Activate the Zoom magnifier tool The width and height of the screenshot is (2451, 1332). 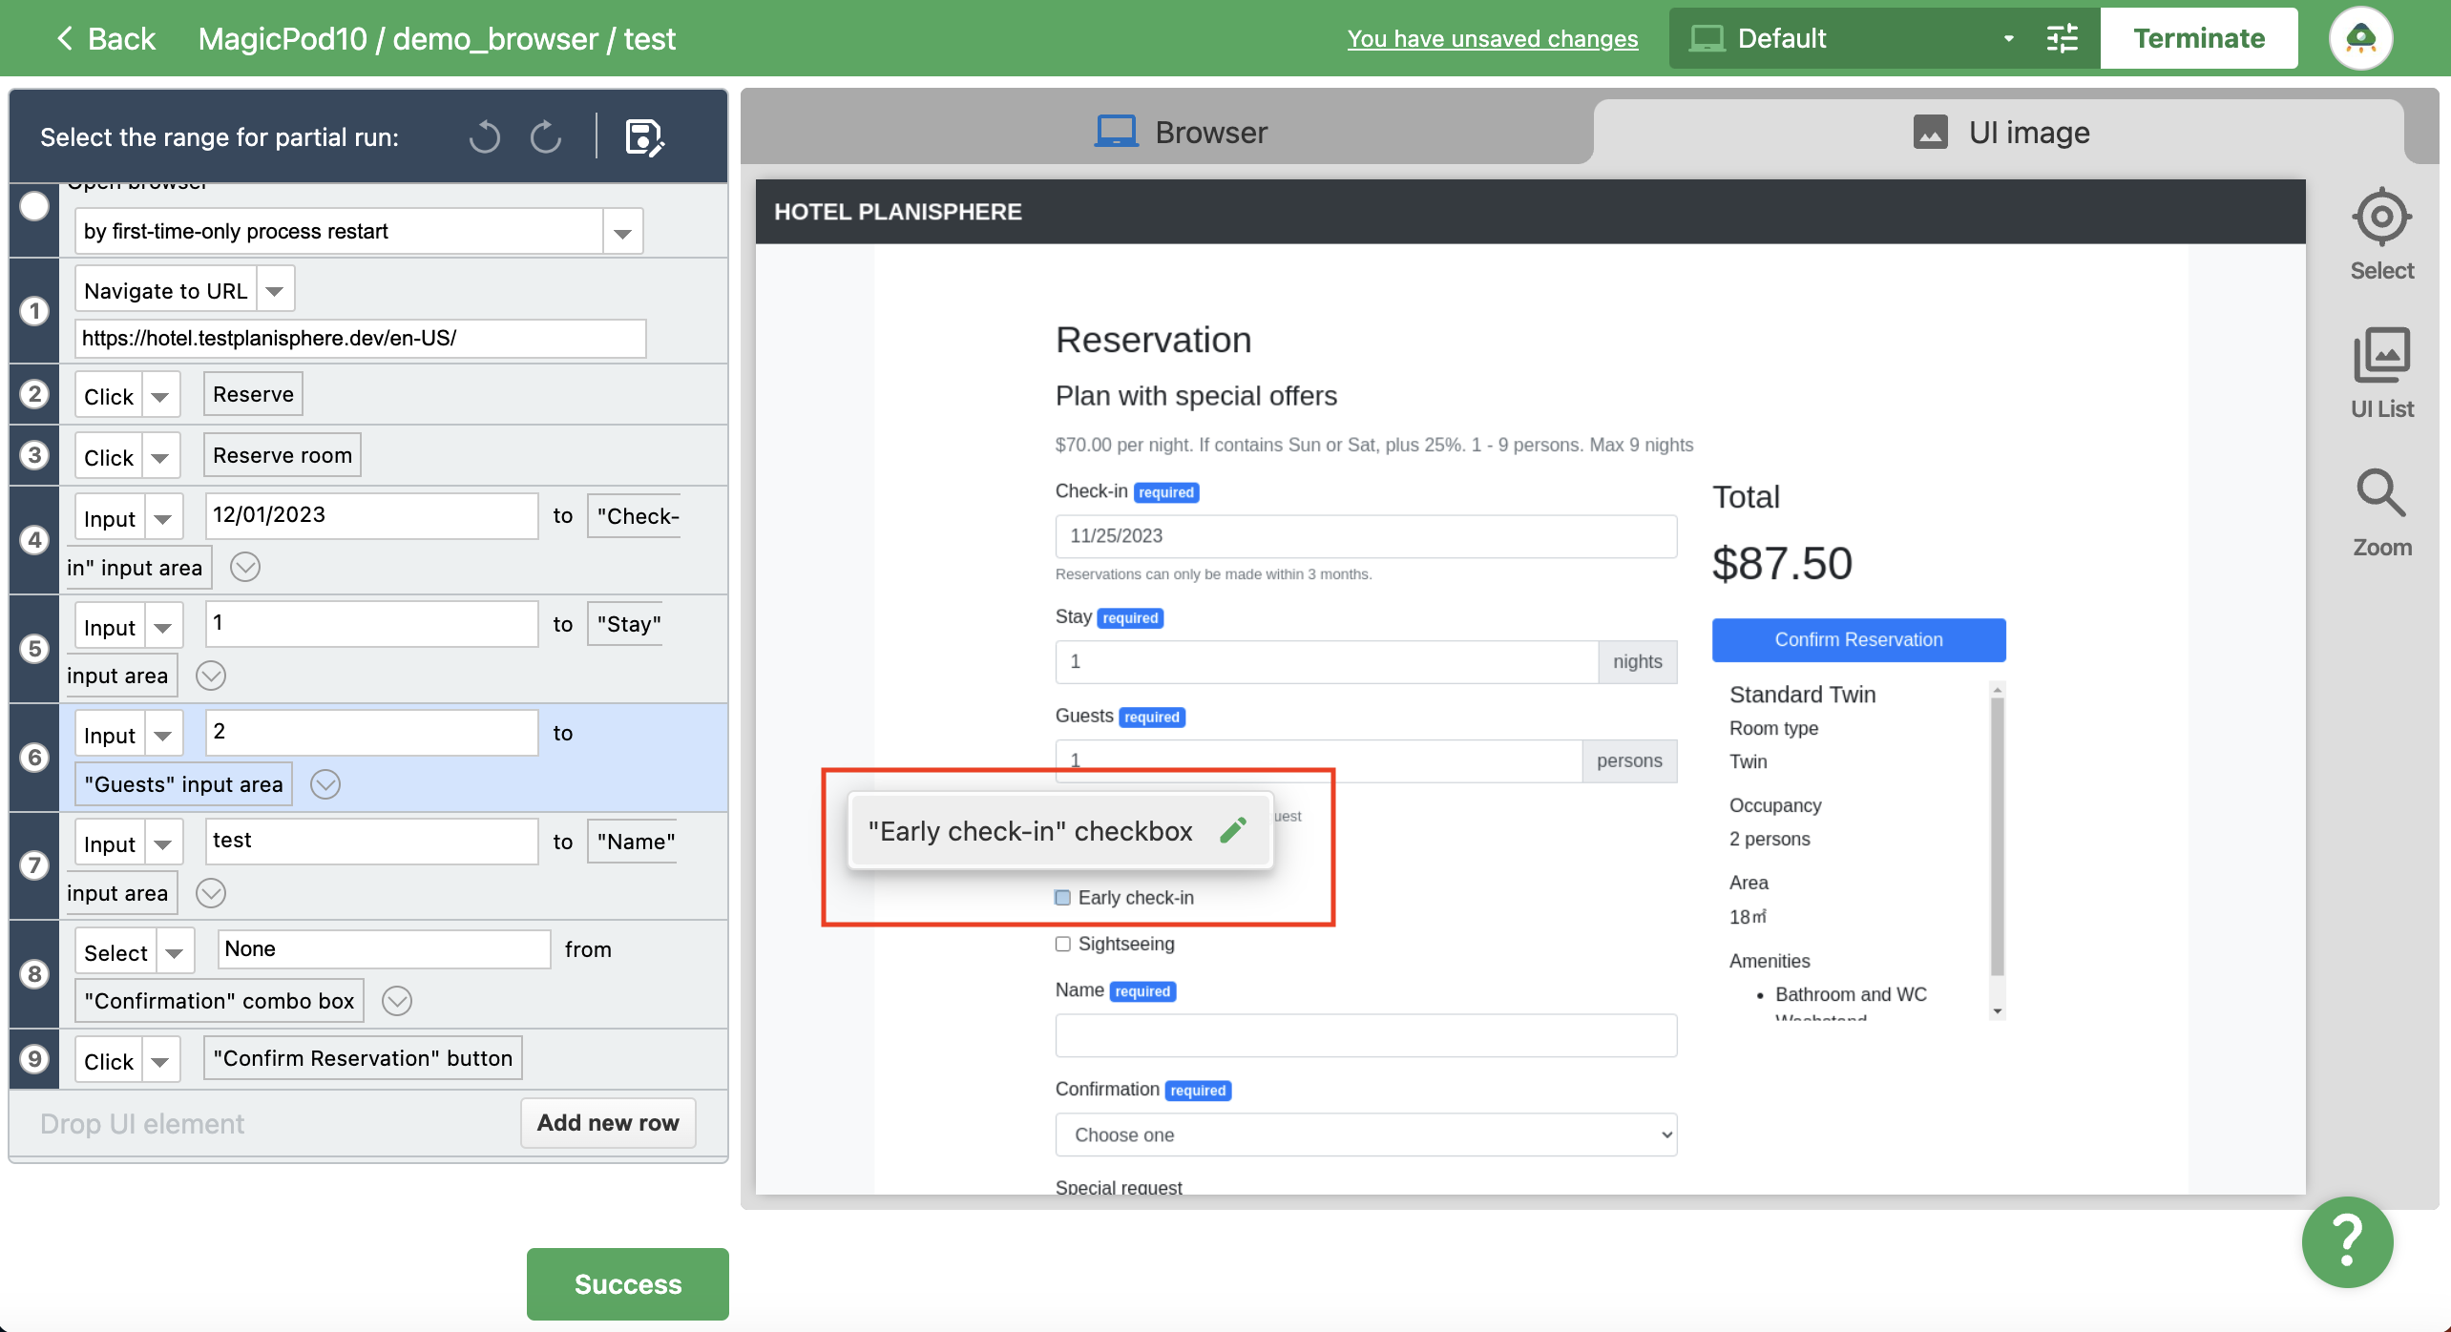[2381, 513]
